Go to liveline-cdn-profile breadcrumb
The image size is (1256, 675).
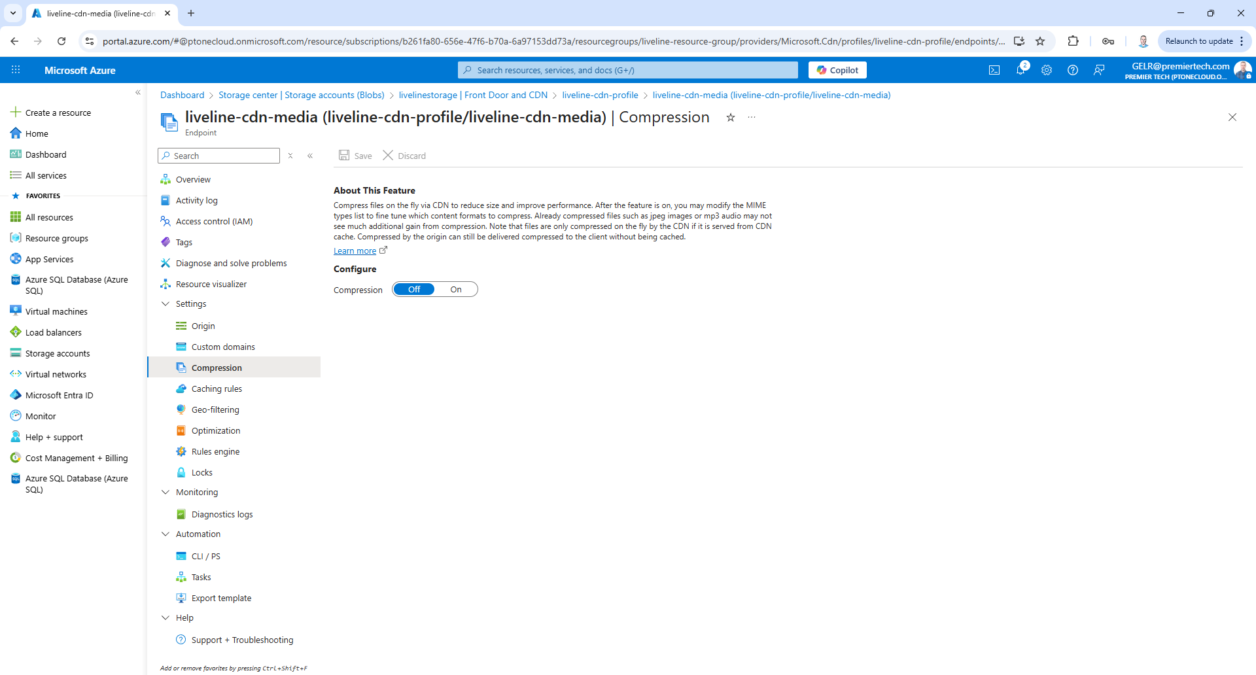600,95
